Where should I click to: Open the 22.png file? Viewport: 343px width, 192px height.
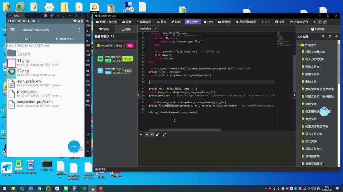point(45,73)
